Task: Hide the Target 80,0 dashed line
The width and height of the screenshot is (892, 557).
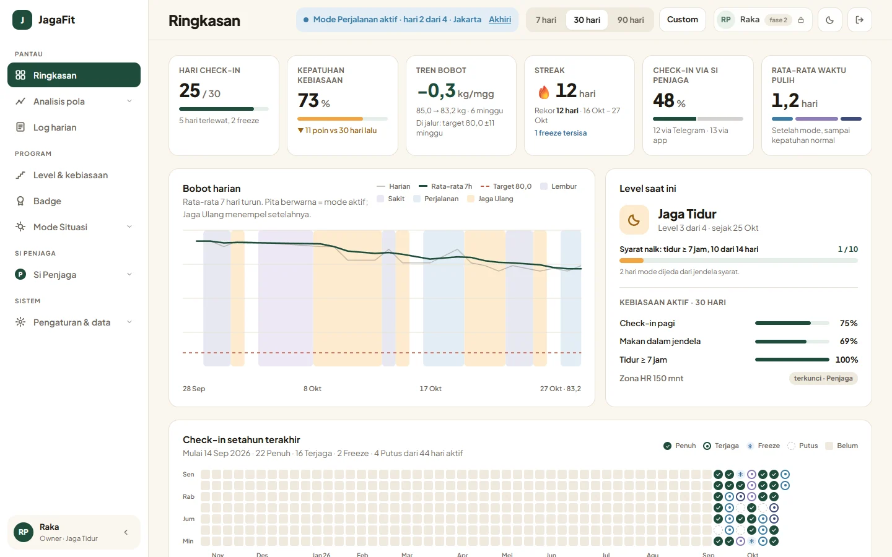Action: click(506, 186)
